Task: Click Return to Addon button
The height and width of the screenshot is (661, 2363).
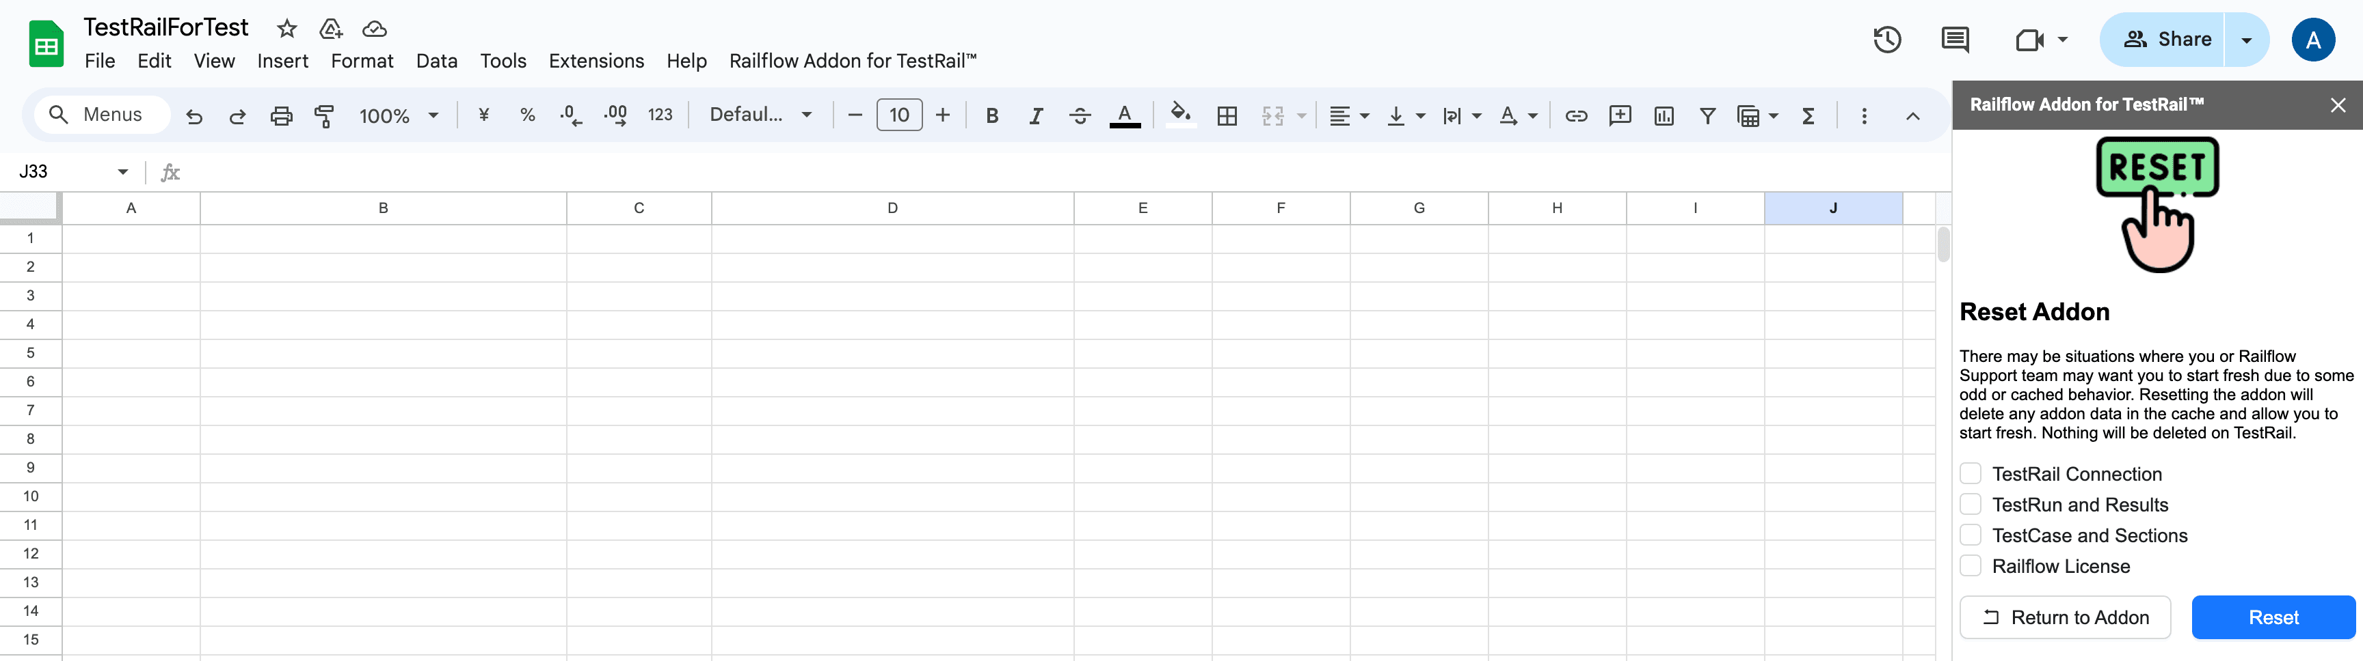Action: click(x=2065, y=617)
